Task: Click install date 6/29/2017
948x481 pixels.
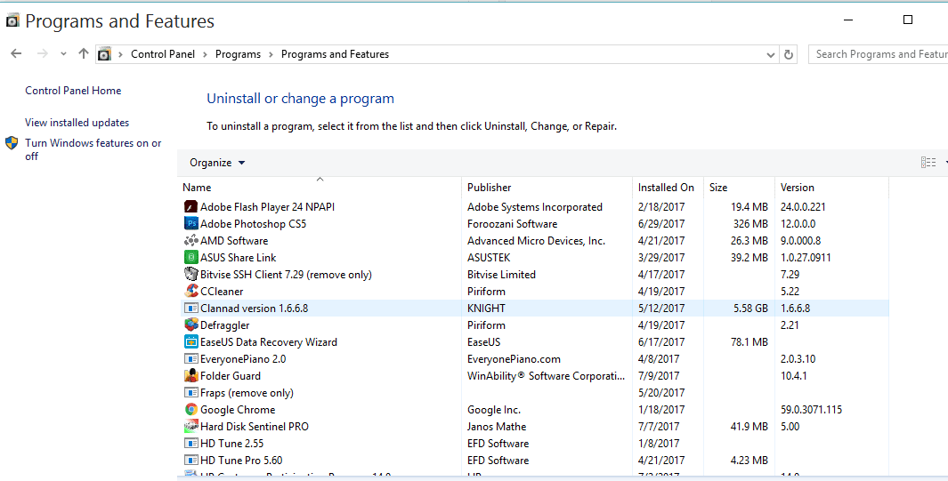Action: click(x=660, y=223)
